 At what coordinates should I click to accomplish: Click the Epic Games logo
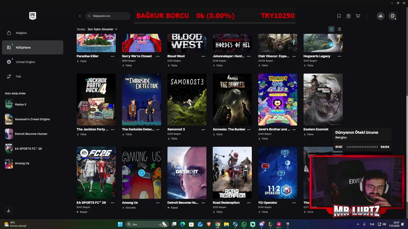coord(33,16)
